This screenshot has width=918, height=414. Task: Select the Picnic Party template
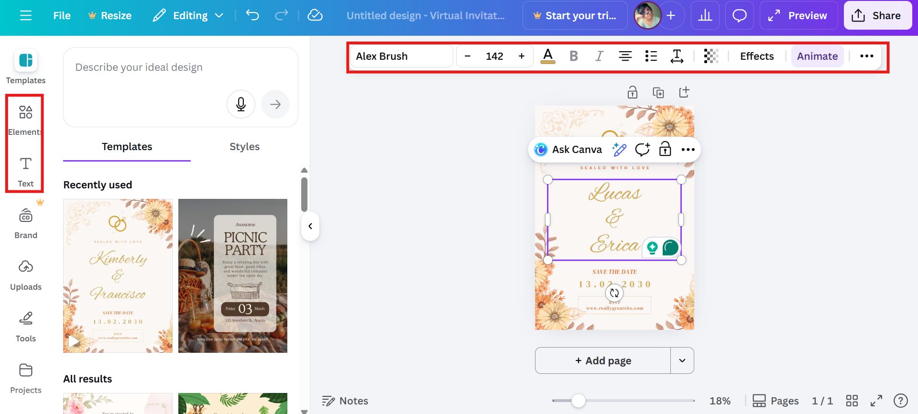click(233, 276)
